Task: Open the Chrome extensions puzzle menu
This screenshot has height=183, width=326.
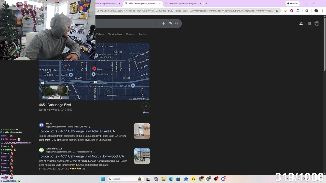Action: pyautogui.click(x=298, y=11)
